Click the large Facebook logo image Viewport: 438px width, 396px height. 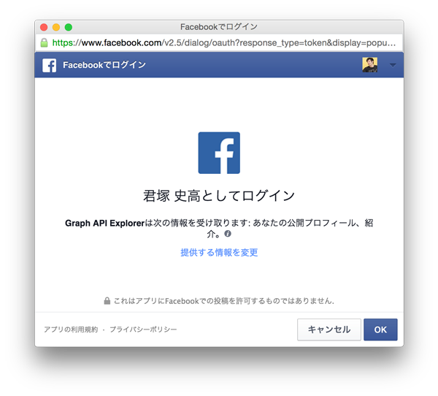219,153
